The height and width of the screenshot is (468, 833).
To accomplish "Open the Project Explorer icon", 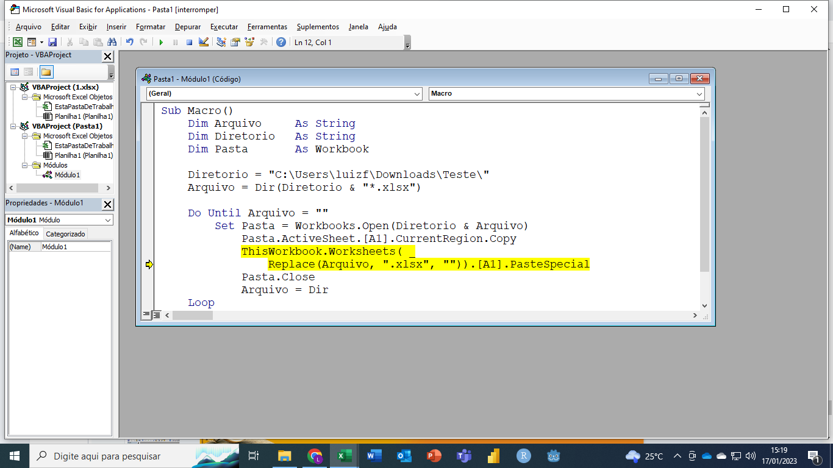I will 221,42.
